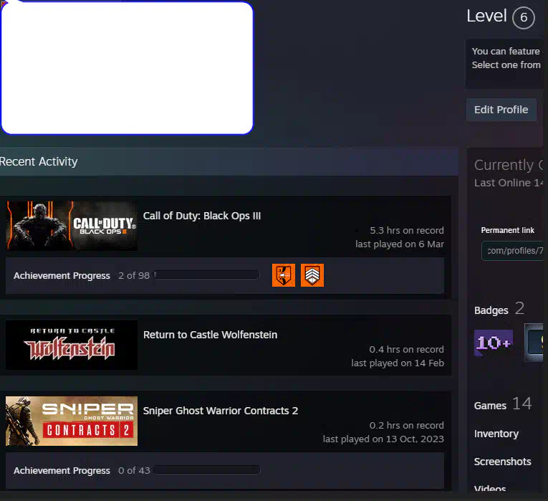
Task: Click the Level label text
Action: coord(486,16)
